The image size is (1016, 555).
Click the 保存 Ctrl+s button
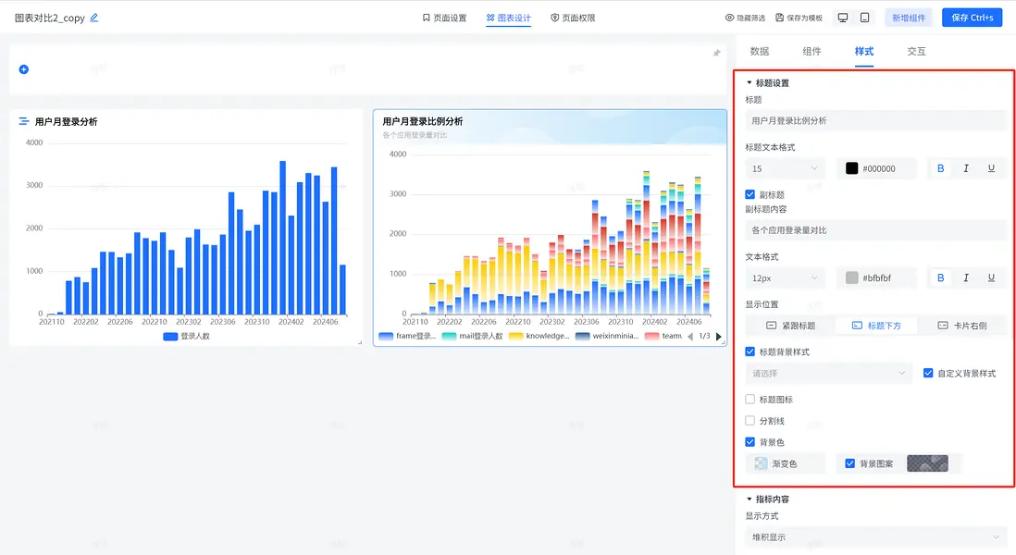point(972,18)
